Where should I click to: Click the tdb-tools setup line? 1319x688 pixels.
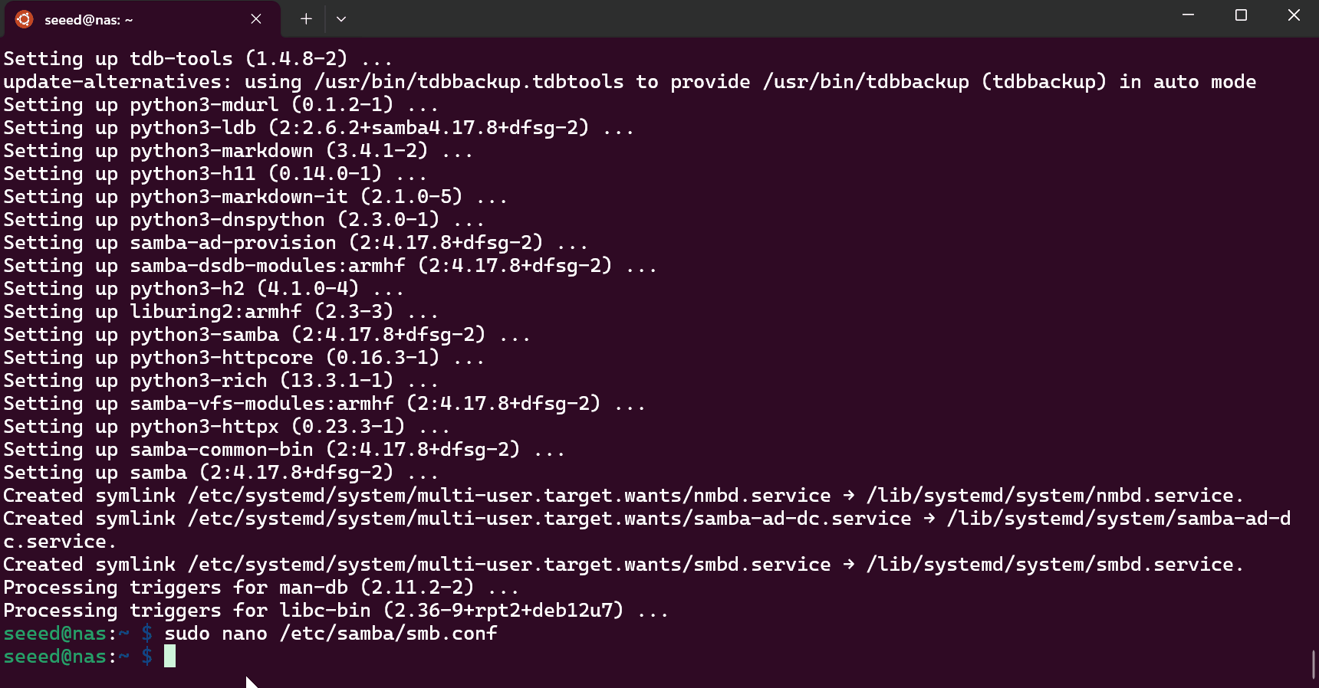click(x=198, y=59)
